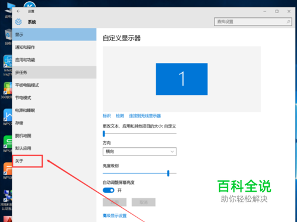Click the magnifier icon in the search box

point(289,21)
